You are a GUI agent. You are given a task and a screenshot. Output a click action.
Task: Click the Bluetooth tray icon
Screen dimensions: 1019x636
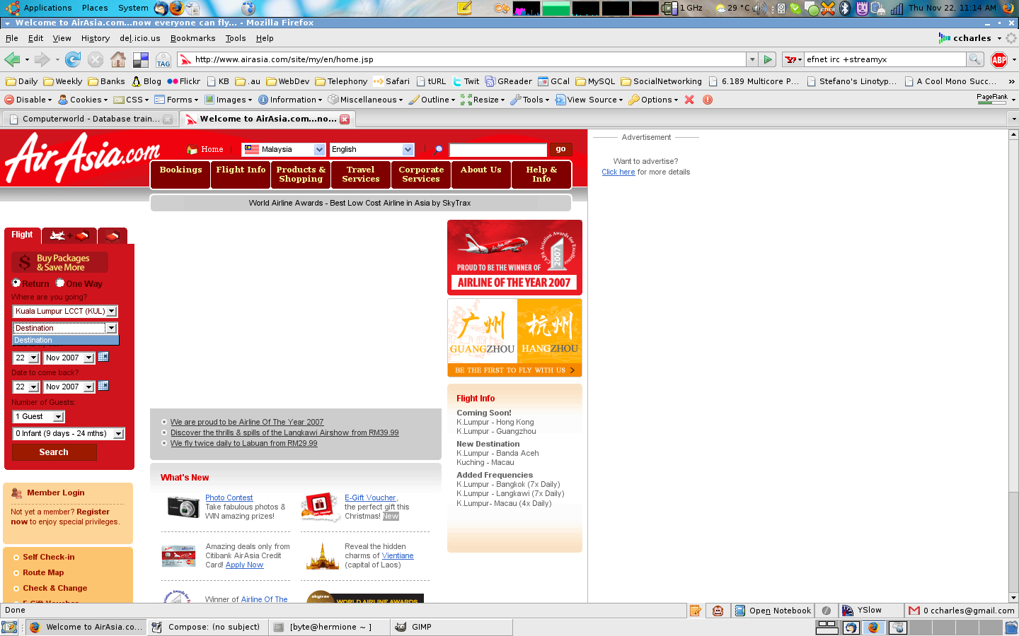tap(844, 8)
